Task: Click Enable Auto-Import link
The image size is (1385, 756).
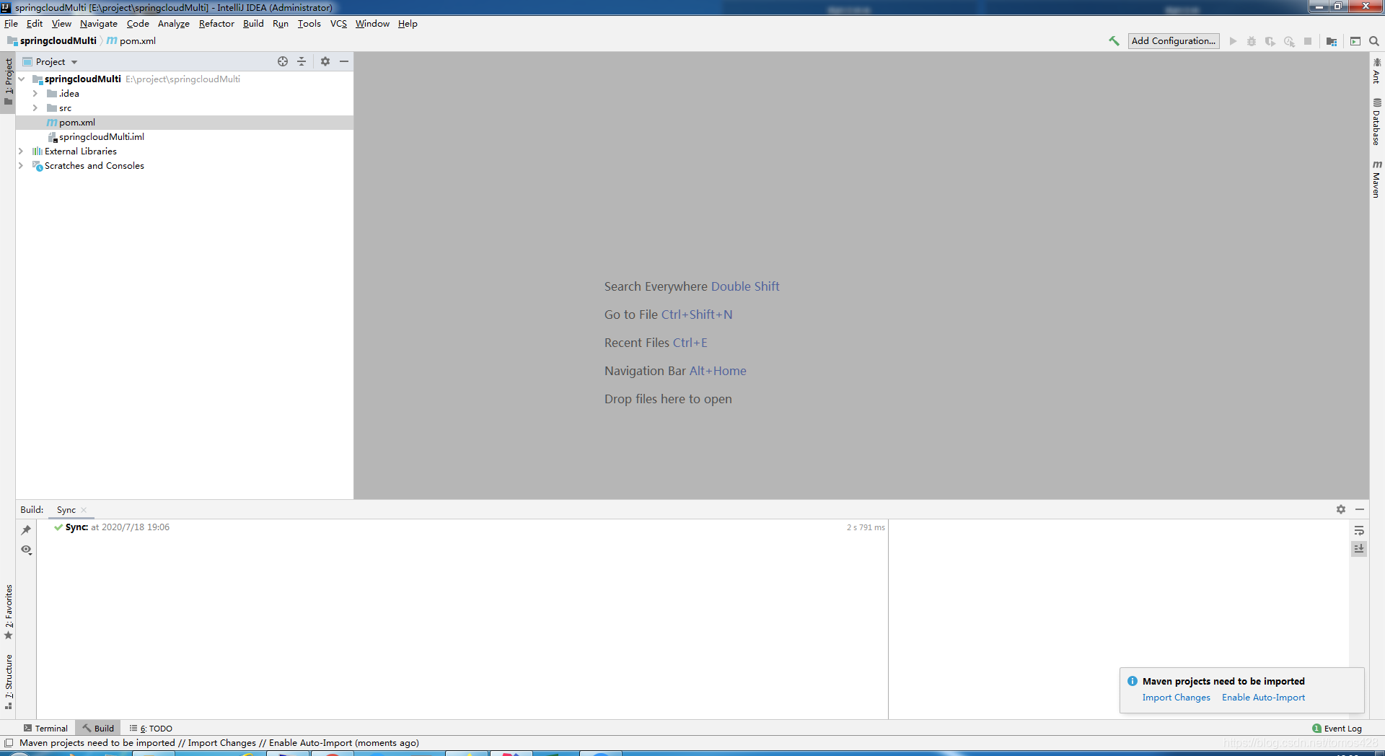Action: click(x=1263, y=698)
